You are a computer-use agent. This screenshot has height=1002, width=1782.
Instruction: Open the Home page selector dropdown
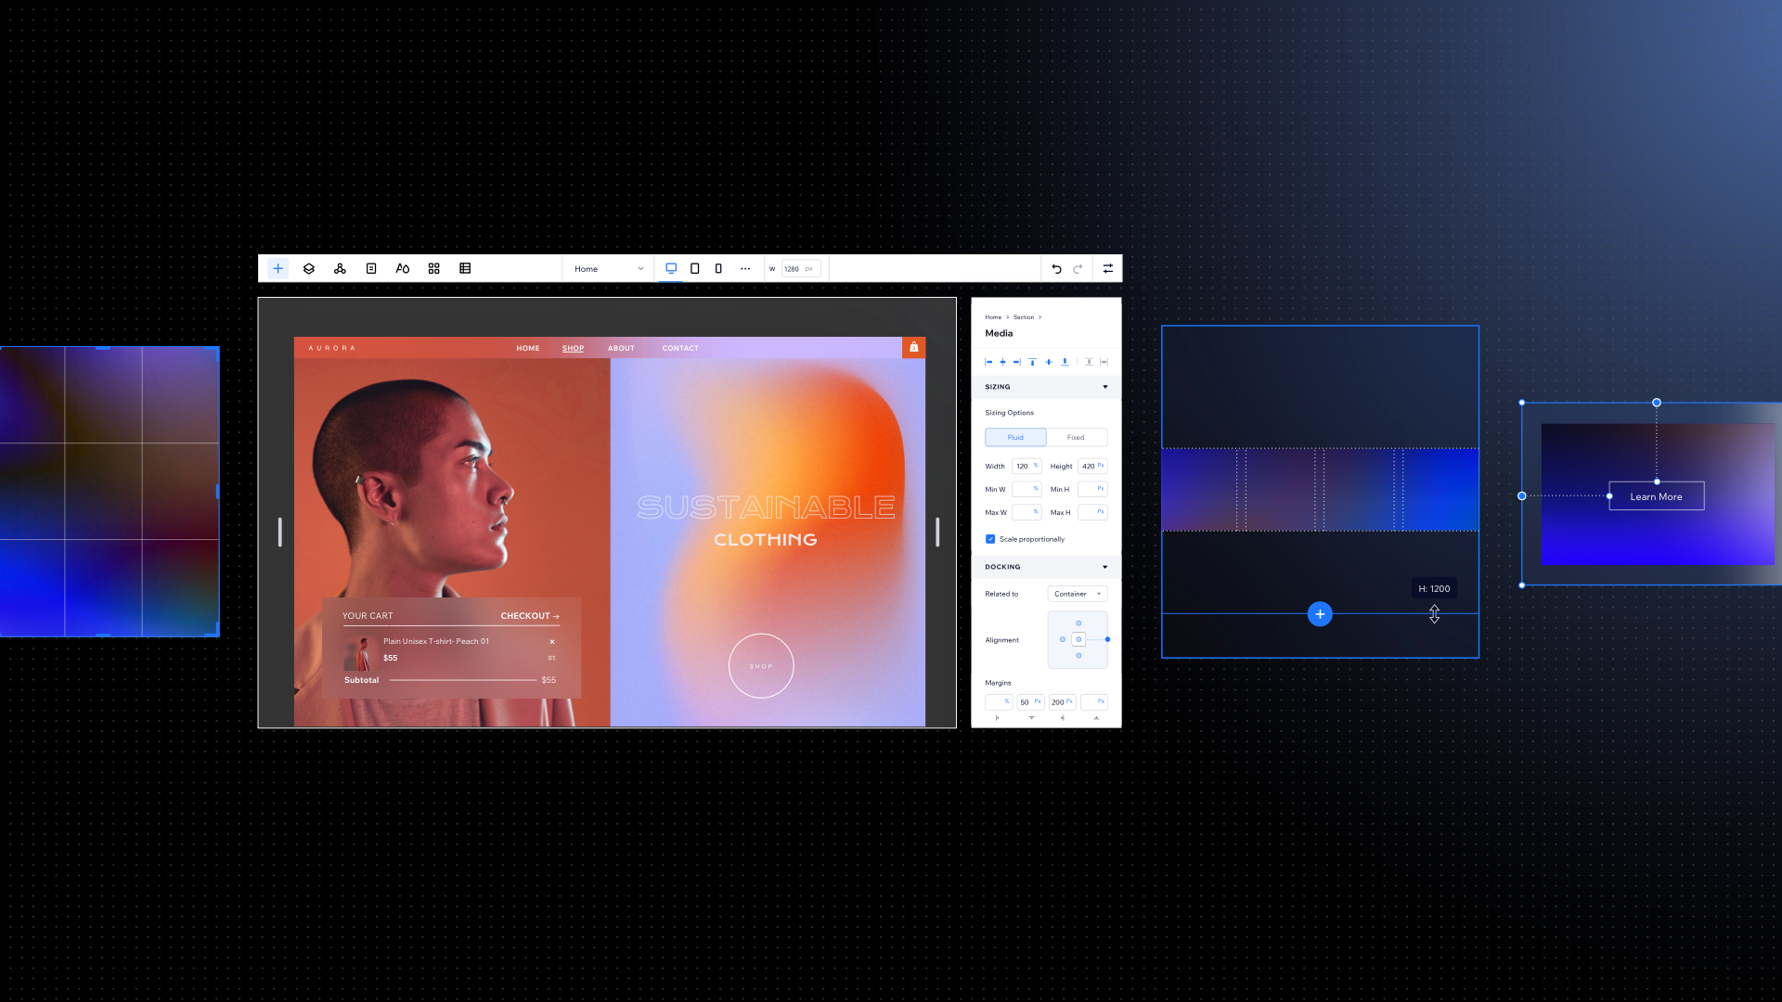pyautogui.click(x=608, y=268)
